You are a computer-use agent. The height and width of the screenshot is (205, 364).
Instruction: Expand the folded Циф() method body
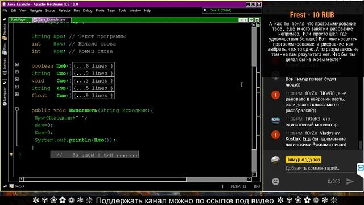17,64
